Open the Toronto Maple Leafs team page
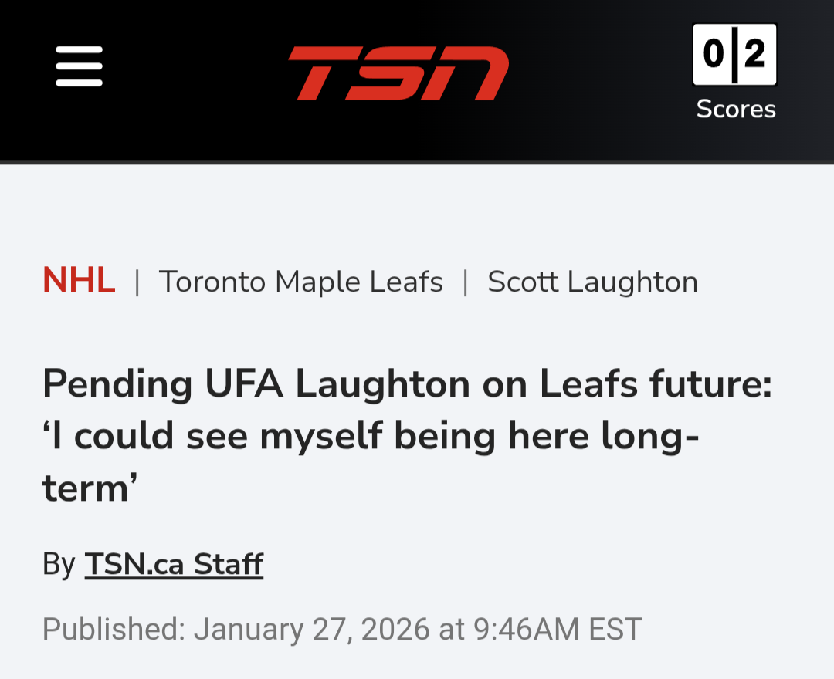 [x=301, y=282]
